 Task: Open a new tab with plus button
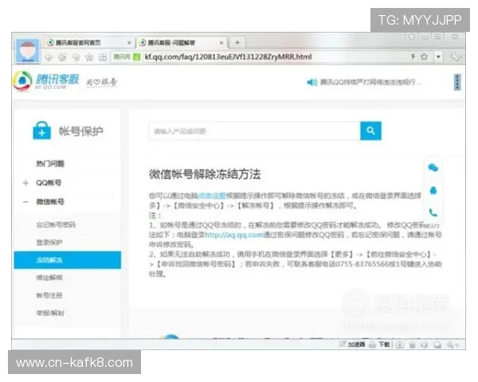237,43
